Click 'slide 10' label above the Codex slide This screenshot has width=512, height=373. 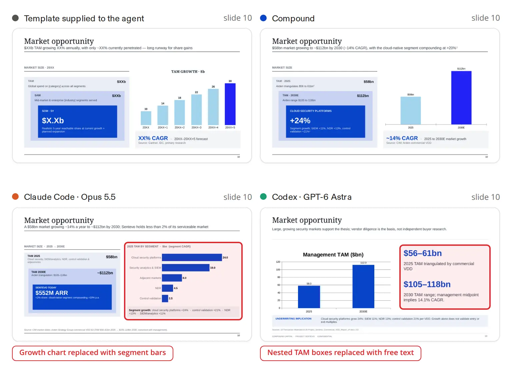pyautogui.click(x=486, y=197)
